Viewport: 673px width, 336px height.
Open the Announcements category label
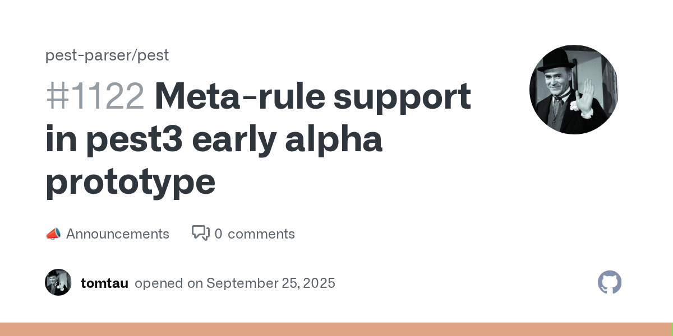pyautogui.click(x=117, y=234)
